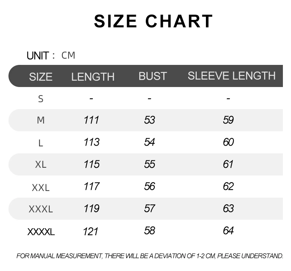This screenshot has height=271, width=291.
Task: Click bust value 57 for size XXXL
Action: coord(150,208)
